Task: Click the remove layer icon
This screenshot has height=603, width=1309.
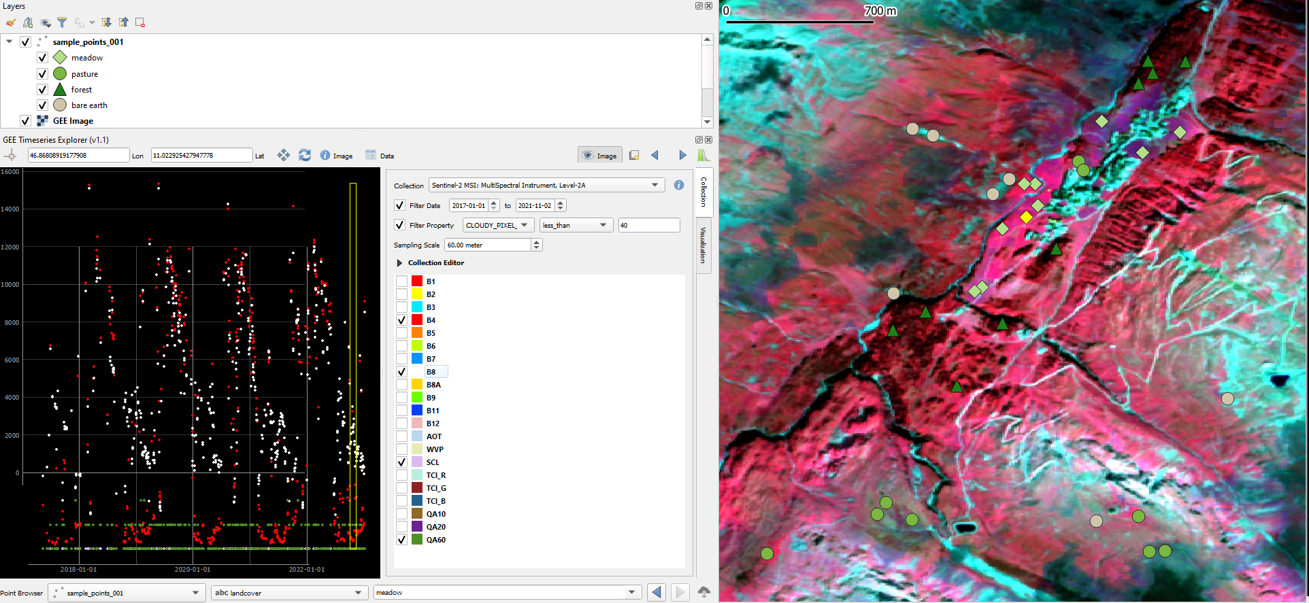Action: [140, 22]
